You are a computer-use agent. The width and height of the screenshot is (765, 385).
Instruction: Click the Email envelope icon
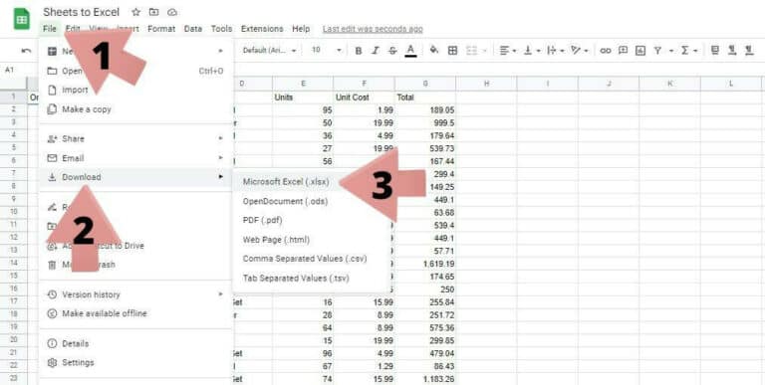click(x=52, y=158)
